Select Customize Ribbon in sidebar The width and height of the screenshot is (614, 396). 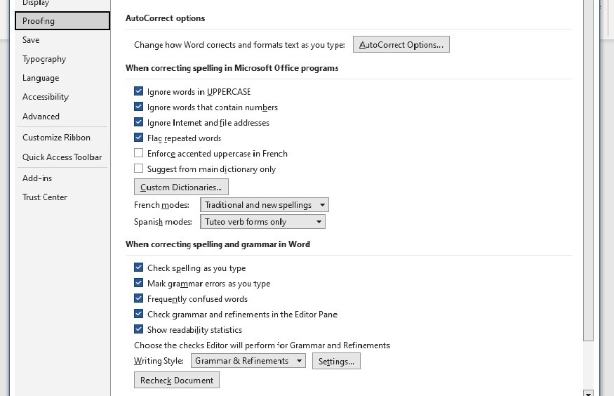tap(56, 138)
